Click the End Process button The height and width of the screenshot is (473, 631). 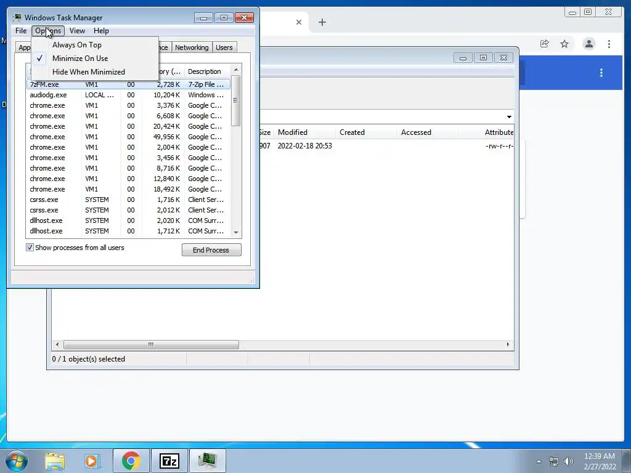(211, 250)
